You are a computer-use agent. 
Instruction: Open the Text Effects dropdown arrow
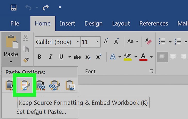120,57
